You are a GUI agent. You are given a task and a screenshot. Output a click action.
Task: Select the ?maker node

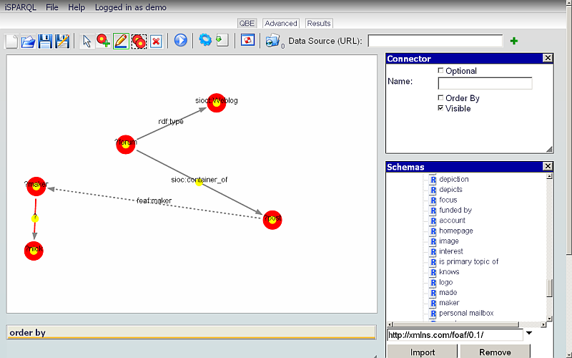point(36,186)
